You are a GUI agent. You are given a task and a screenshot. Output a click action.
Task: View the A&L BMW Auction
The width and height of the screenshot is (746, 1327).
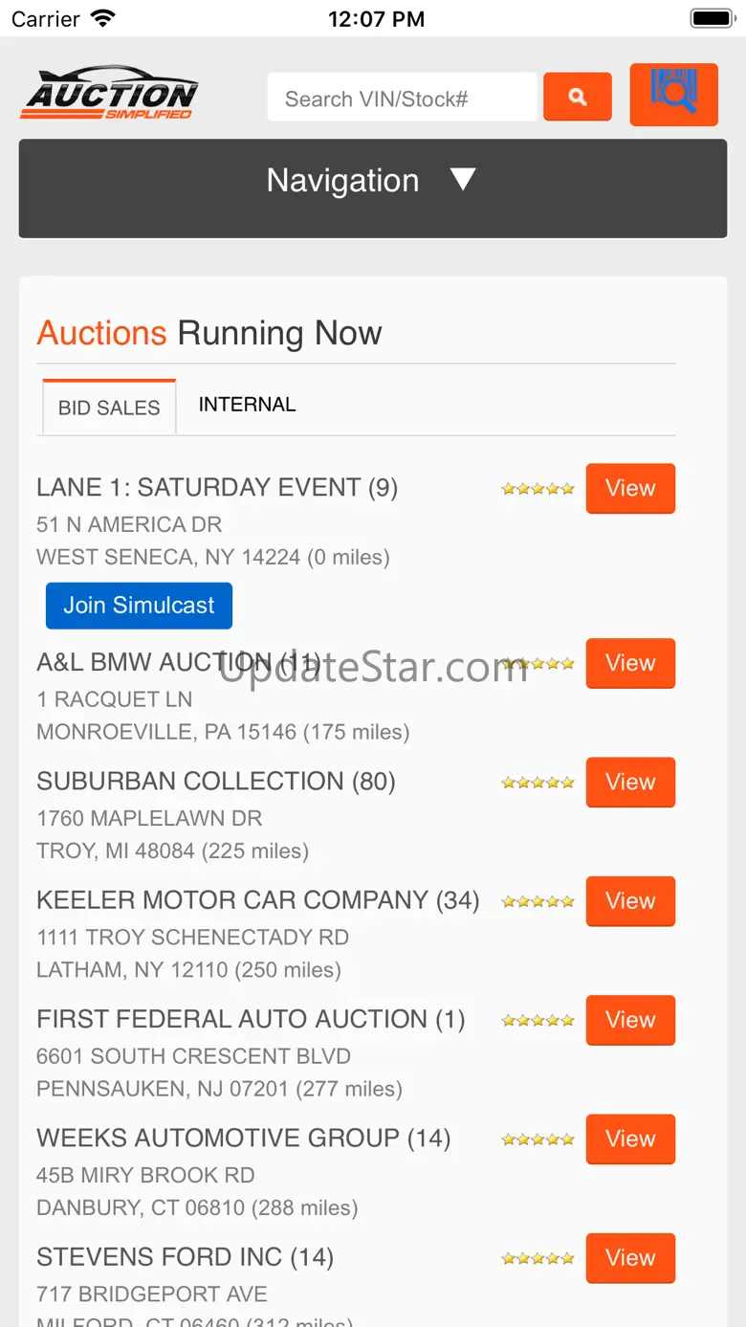click(x=630, y=663)
